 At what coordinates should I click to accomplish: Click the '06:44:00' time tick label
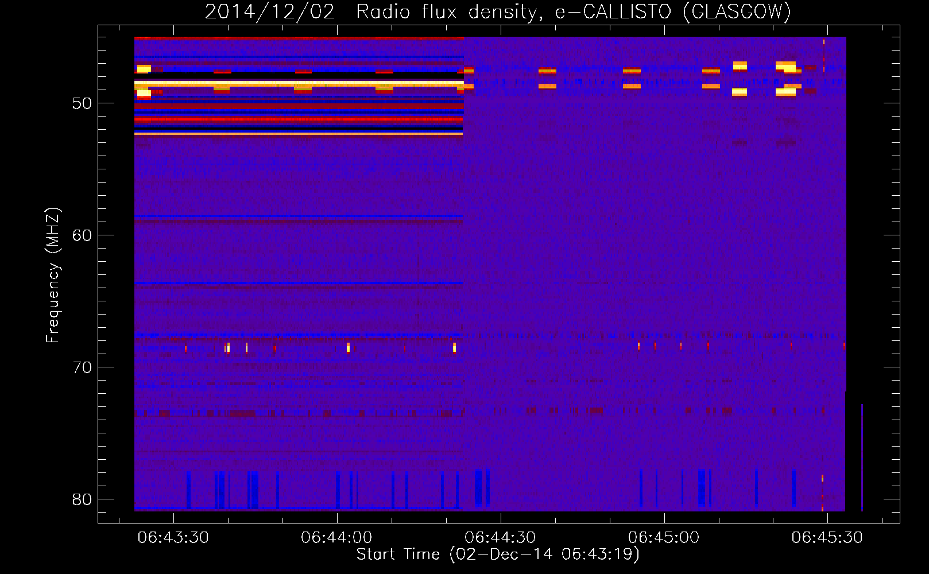(x=336, y=538)
